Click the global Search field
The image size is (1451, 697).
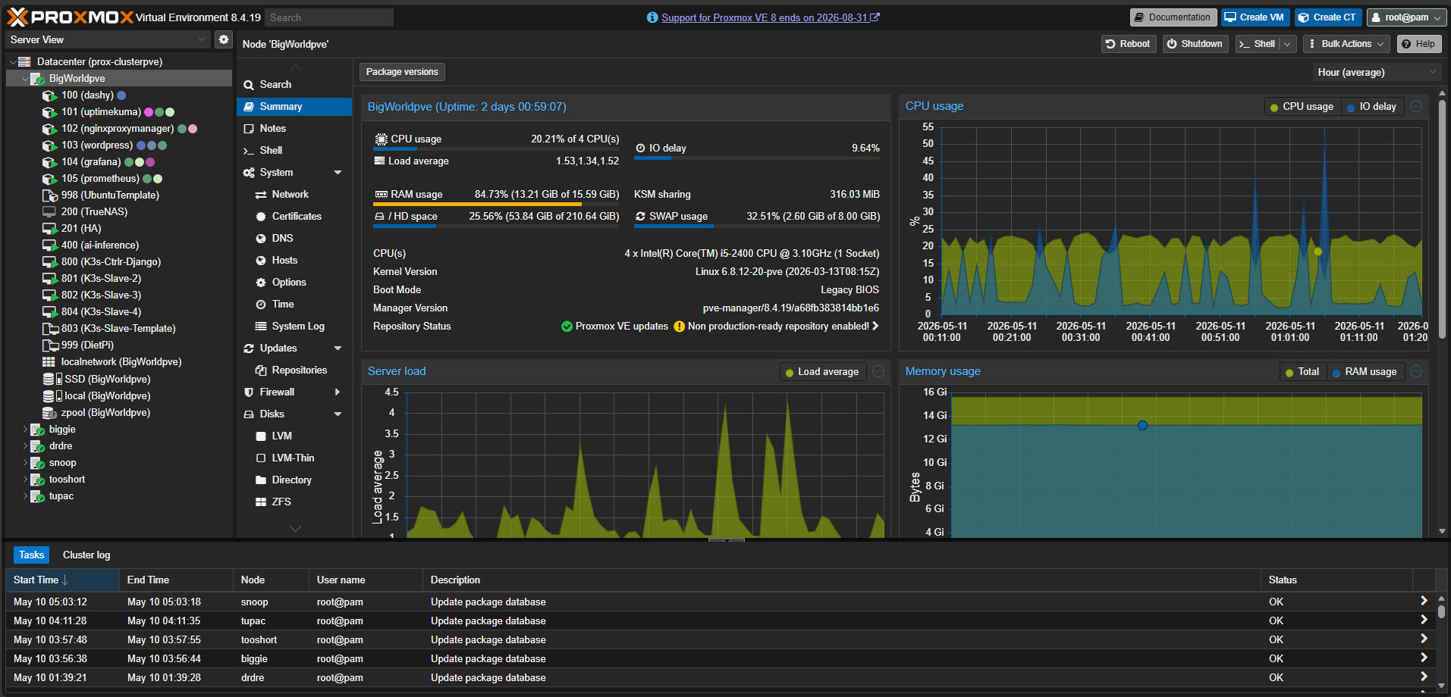(x=328, y=17)
